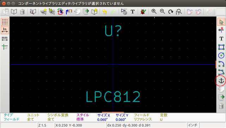Screen dimensions: 226x128
Task: Update current component in library icon
Action: coord(60,12)
